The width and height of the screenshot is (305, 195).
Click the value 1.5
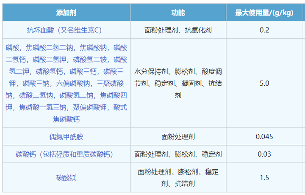tap(264, 178)
